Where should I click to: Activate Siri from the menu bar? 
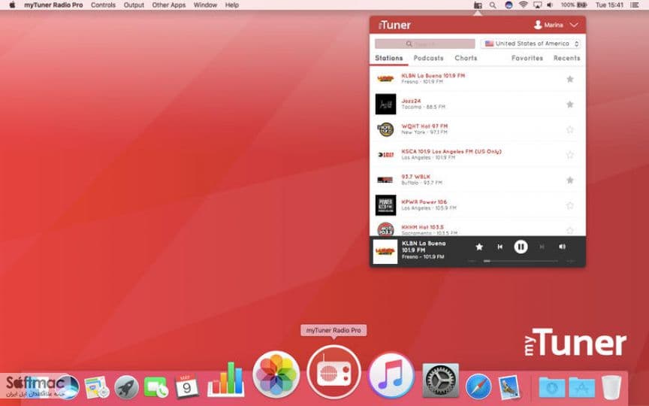509,5
